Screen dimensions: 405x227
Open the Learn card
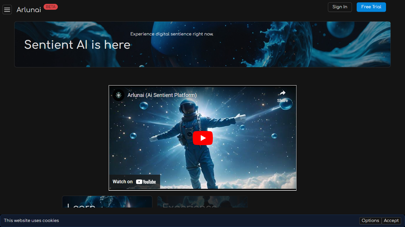(x=107, y=202)
